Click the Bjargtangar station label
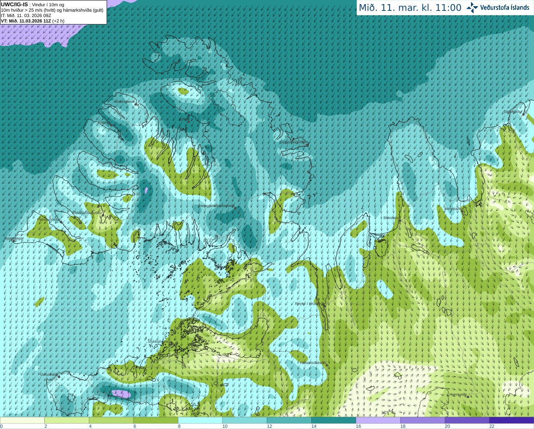The width and height of the screenshot is (534, 429). coord(14,238)
